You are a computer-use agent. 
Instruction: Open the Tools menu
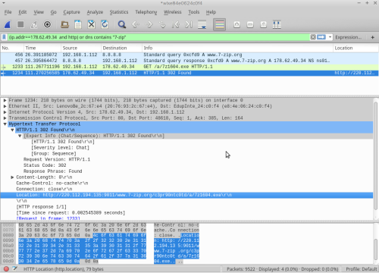click(x=194, y=12)
